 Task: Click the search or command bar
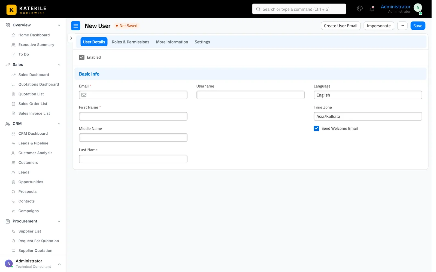299,9
